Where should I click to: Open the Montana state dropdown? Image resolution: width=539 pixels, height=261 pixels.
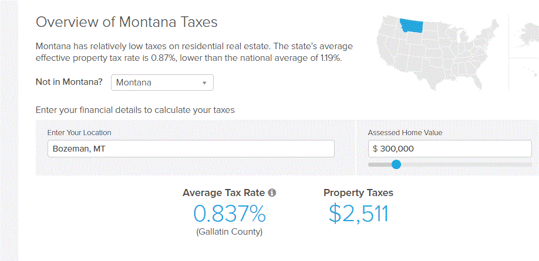pos(162,83)
